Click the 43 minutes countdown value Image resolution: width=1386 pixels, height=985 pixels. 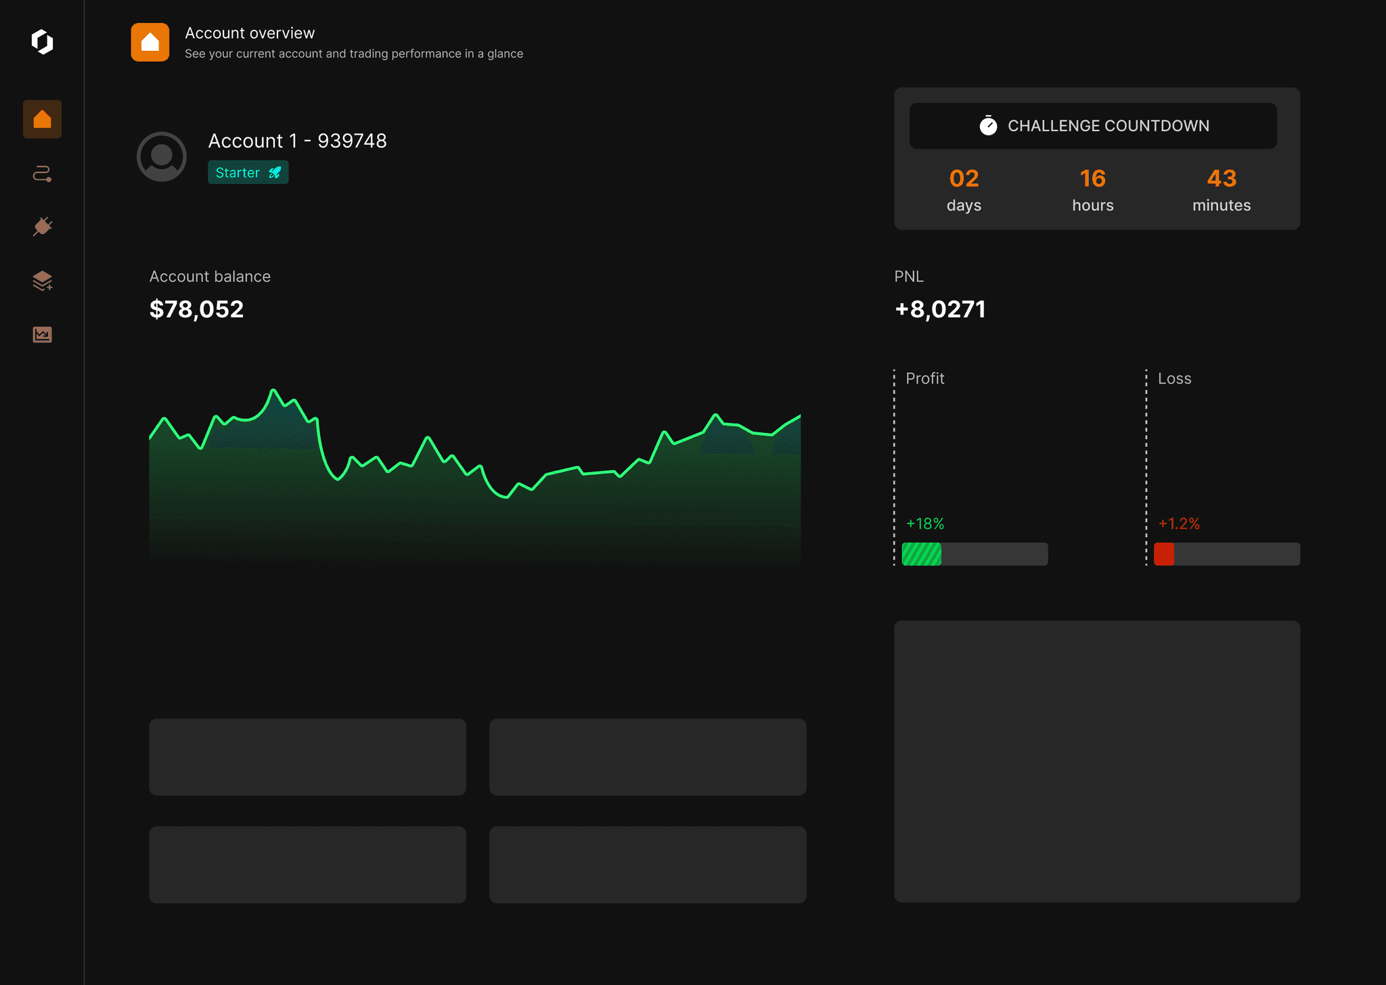(1221, 179)
